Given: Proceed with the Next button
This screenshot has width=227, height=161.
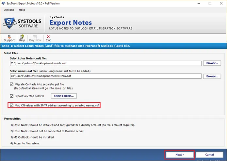Looking at the screenshot, I should point(180,154).
